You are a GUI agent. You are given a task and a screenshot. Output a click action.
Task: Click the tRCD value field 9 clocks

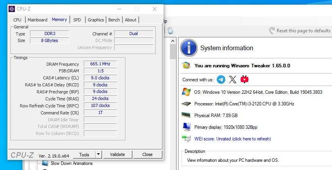101,85
